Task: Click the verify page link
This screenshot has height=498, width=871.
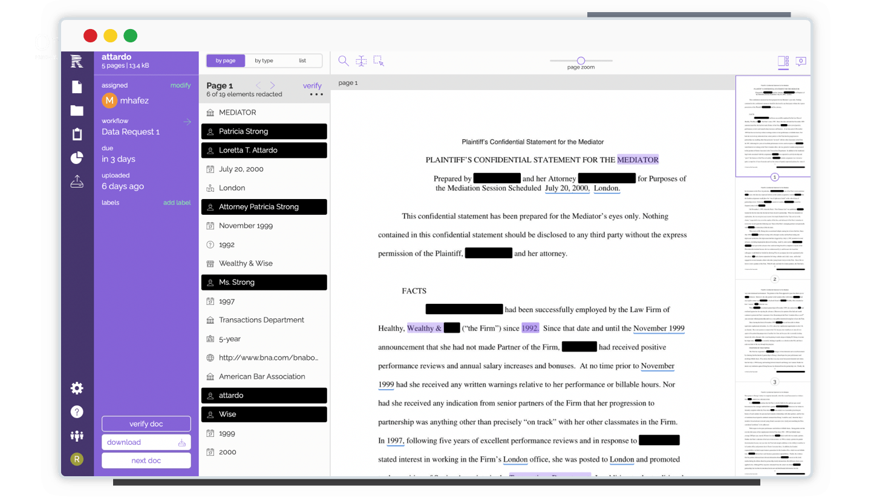Action: tap(312, 86)
